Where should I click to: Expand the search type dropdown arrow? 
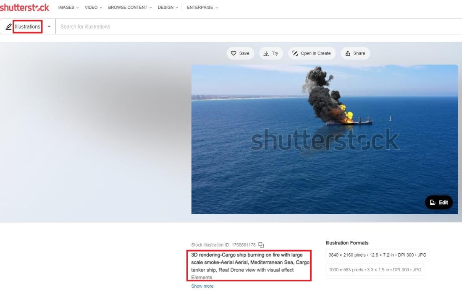(x=49, y=26)
